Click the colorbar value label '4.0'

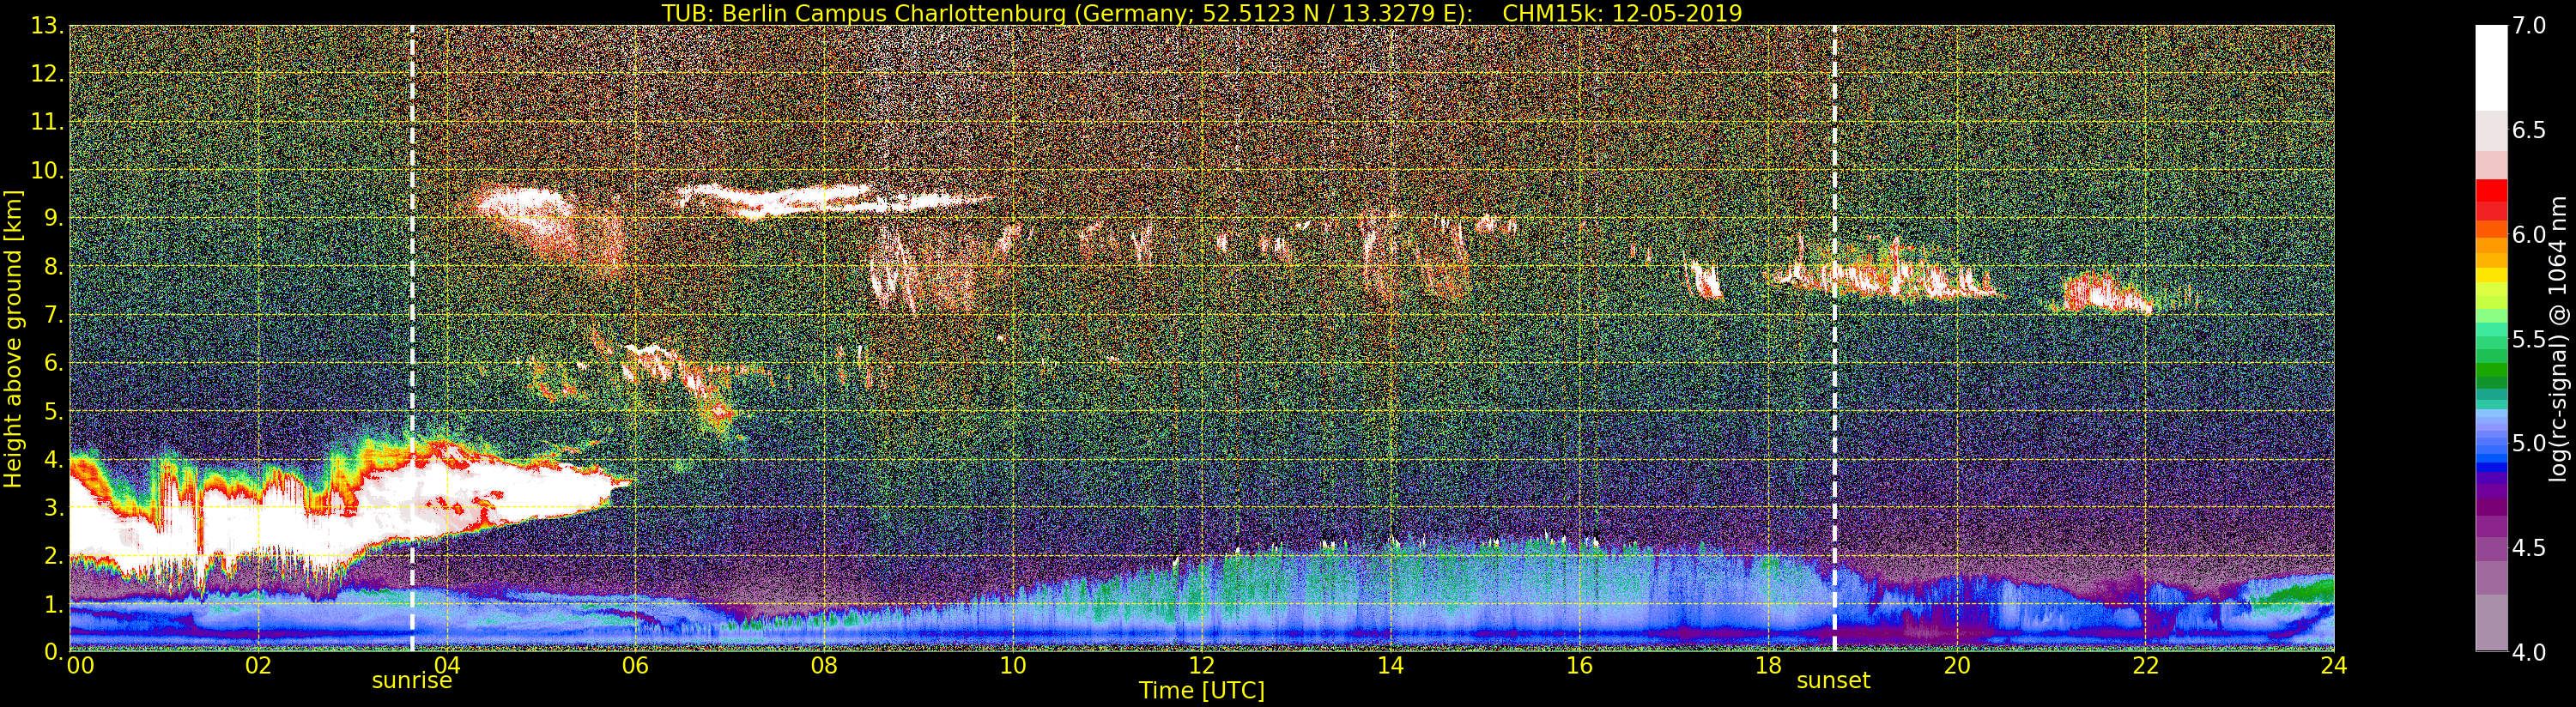pyautogui.click(x=2529, y=652)
